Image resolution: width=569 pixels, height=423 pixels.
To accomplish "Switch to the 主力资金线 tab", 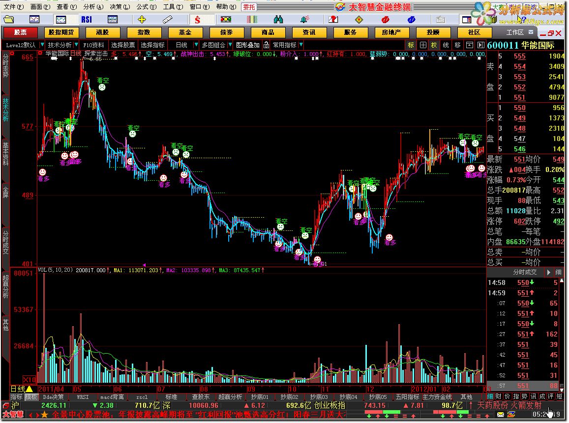I will (x=437, y=397).
